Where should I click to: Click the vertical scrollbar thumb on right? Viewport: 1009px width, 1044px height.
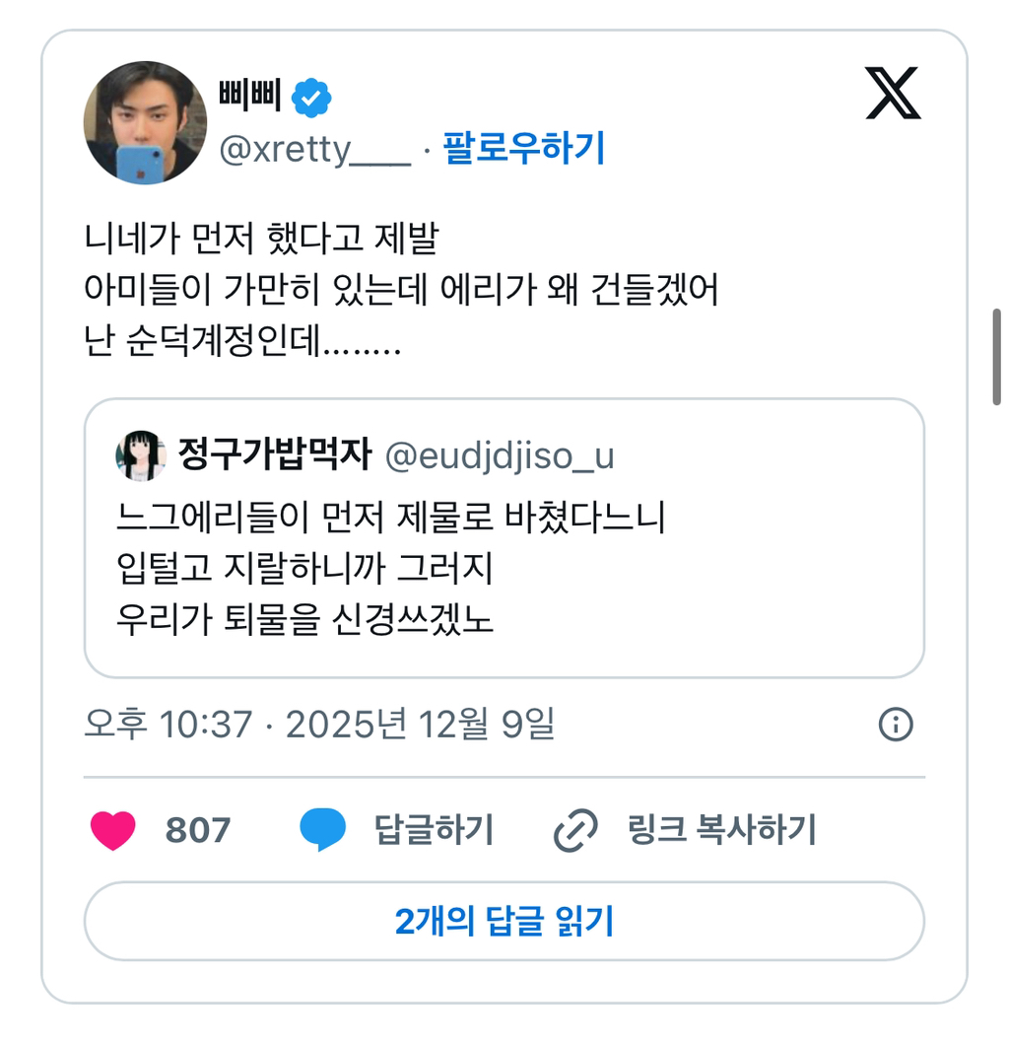click(997, 356)
